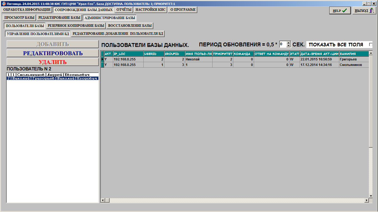Image resolution: width=378 pixels, height=212 pixels.
Task: Open РЕДАКТИРОВАНИЕ-ДОБАВЛЕНИЕ ПОЛЬЗОВАТЕЛЯ БД tab
Action: click(x=118, y=34)
